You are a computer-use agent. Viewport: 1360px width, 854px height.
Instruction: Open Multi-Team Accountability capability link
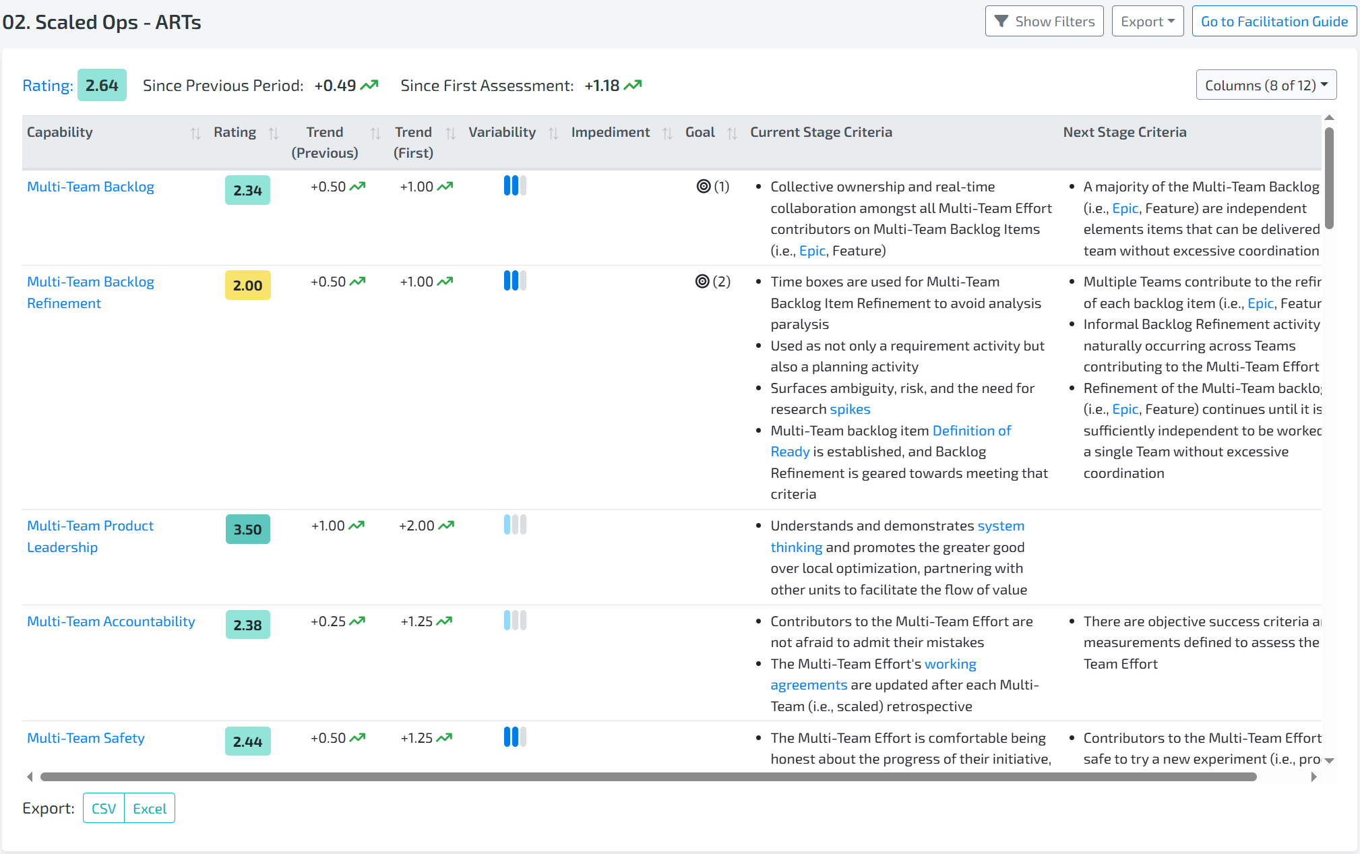click(111, 621)
